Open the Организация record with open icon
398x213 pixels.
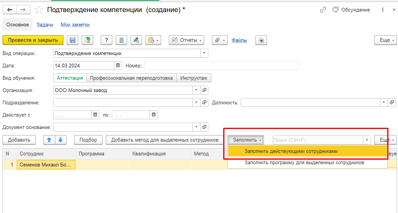pyautogui.click(x=204, y=90)
